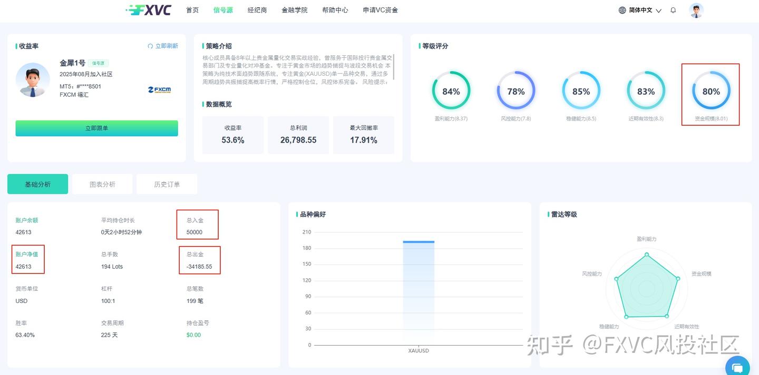759x375 pixels.
Task: Switch to the 历史订单 tab
Action: (167, 184)
